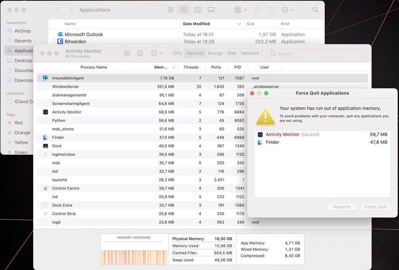This screenshot has width=399, height=270.
Task: Open the process info icon in Activity Monitor
Action: 140,53
